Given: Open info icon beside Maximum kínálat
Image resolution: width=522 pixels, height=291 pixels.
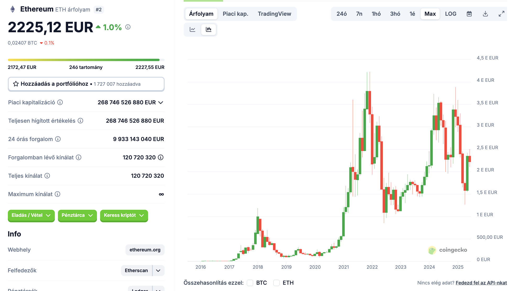Looking at the screenshot, I should [58, 194].
